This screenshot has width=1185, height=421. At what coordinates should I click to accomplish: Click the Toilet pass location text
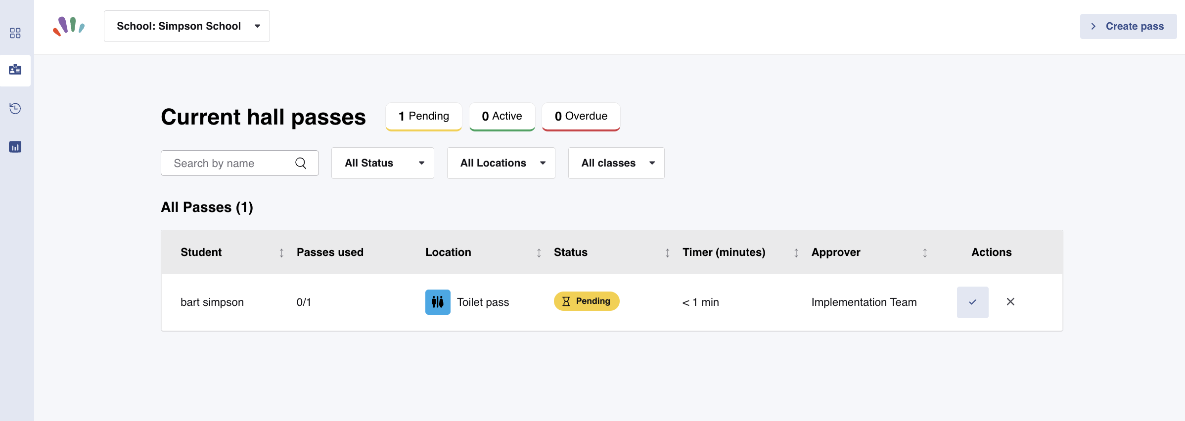click(483, 302)
